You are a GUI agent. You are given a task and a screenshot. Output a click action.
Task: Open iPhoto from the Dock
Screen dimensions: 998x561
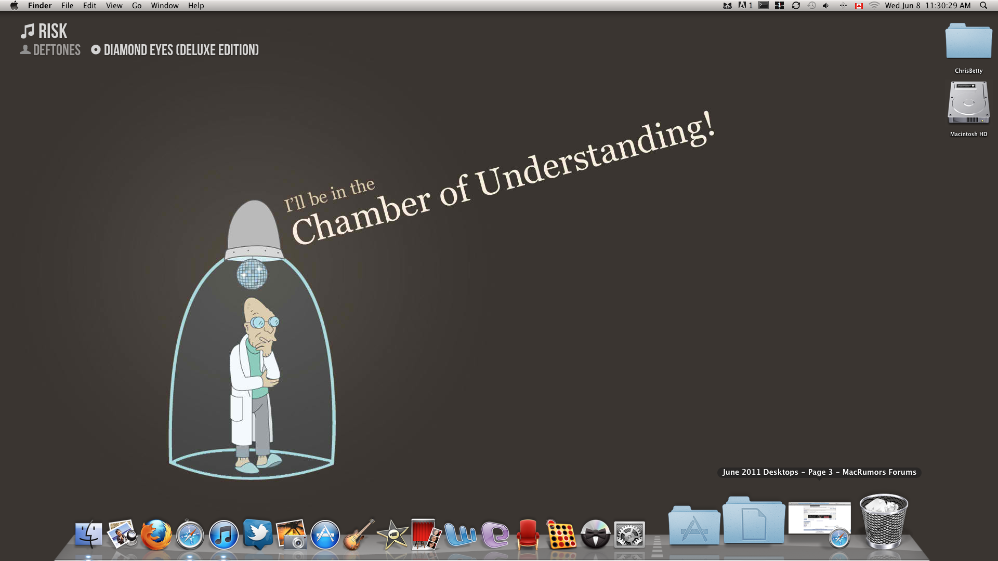(291, 535)
